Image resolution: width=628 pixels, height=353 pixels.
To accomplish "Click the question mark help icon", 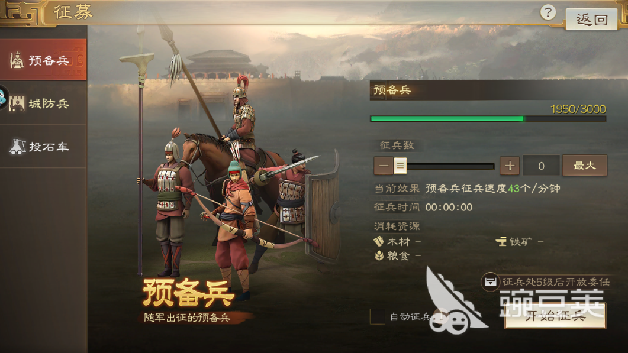I will pos(548,12).
